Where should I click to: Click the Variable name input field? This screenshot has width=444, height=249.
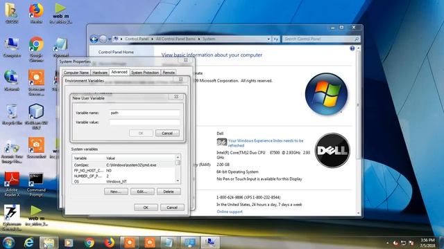[144, 113]
